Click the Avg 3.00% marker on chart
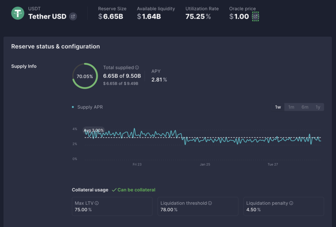The image size is (336, 227). coord(94,130)
